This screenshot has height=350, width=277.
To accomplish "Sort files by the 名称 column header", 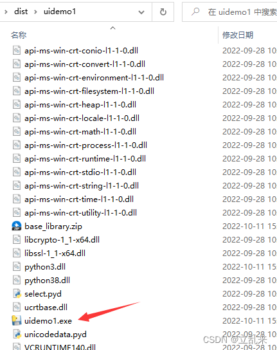I will (x=19, y=35).
